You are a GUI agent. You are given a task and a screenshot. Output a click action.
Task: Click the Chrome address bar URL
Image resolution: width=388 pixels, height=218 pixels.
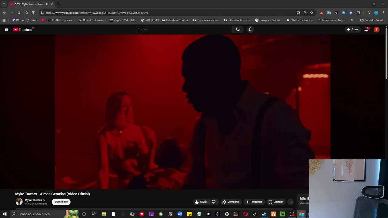click(97, 13)
